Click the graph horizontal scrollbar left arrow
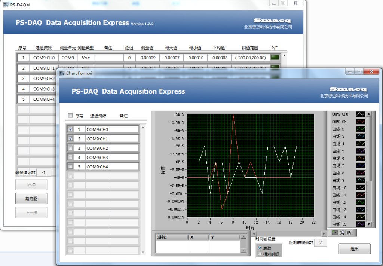 click(254, 234)
